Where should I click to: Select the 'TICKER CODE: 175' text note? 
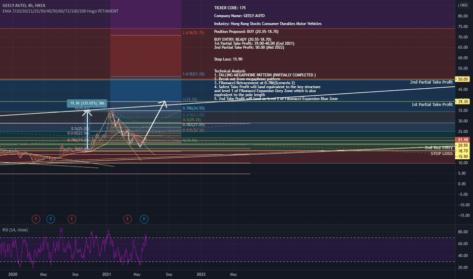point(230,8)
